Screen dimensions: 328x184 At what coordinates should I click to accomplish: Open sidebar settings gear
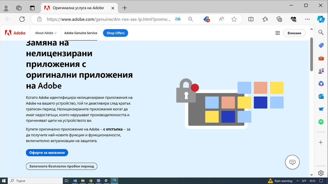click(x=321, y=173)
